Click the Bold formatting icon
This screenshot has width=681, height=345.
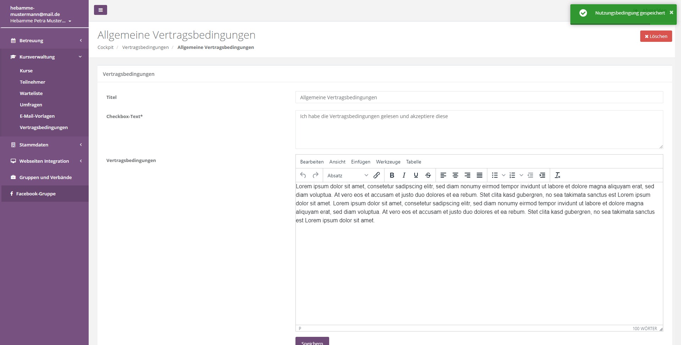point(392,175)
